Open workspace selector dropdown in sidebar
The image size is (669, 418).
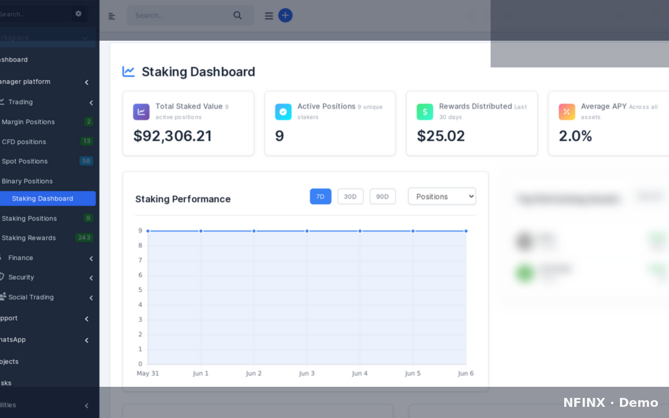(47, 38)
